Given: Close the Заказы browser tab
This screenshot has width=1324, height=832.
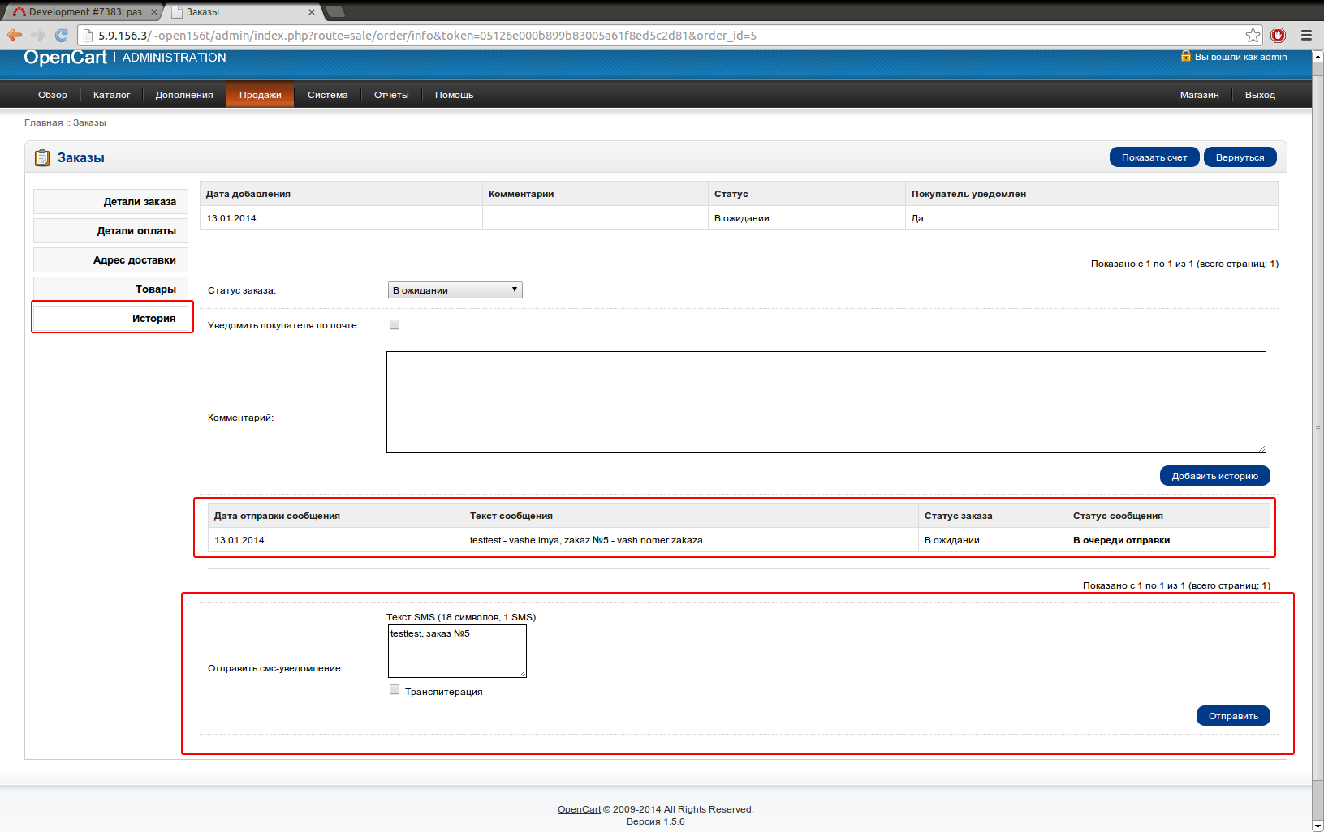Looking at the screenshot, I should (x=312, y=12).
